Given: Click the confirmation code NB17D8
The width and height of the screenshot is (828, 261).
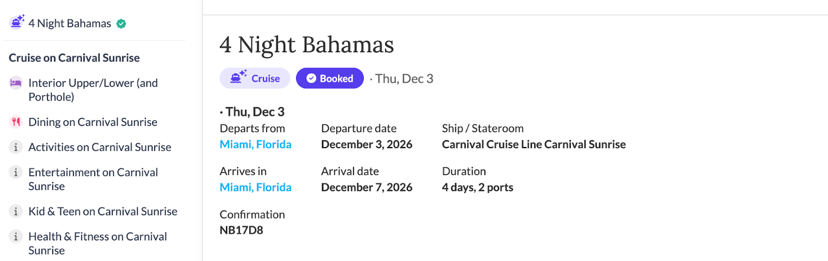Looking at the screenshot, I should click(x=241, y=230).
